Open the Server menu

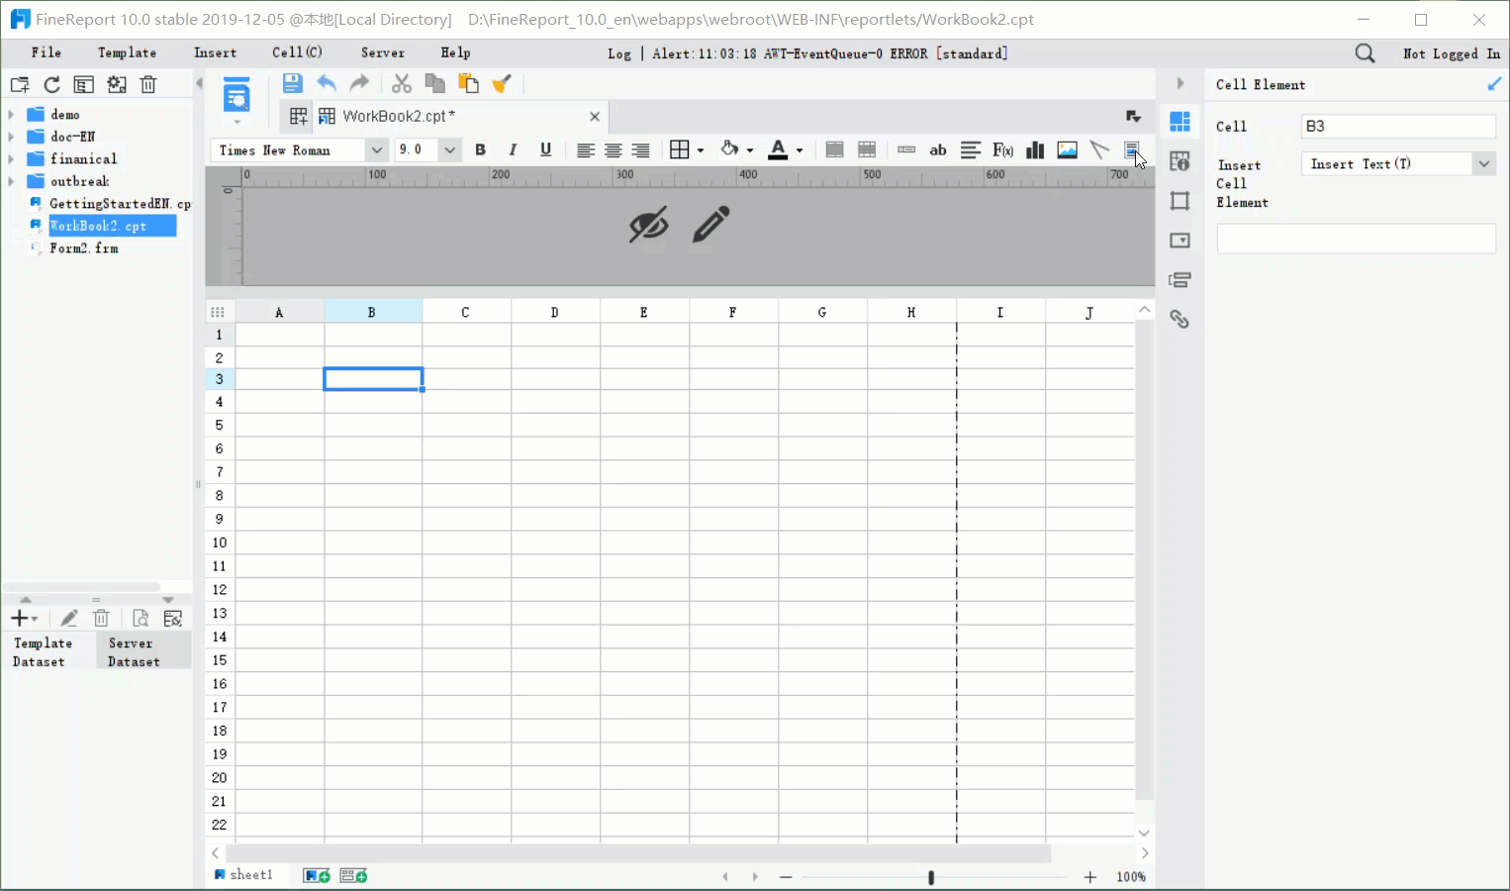coord(382,52)
